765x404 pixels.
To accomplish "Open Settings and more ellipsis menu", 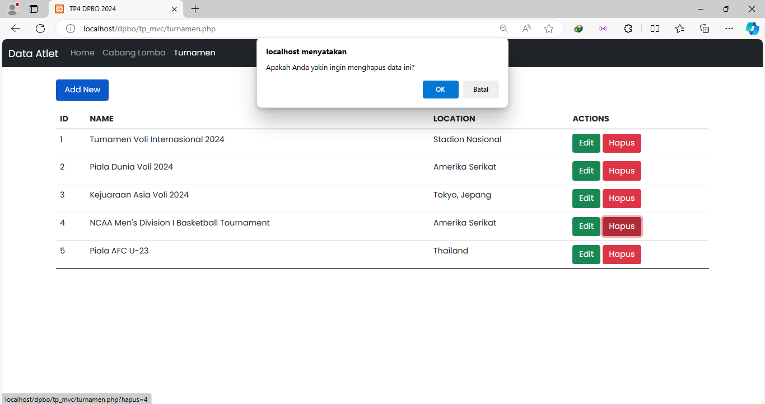I will point(729,29).
